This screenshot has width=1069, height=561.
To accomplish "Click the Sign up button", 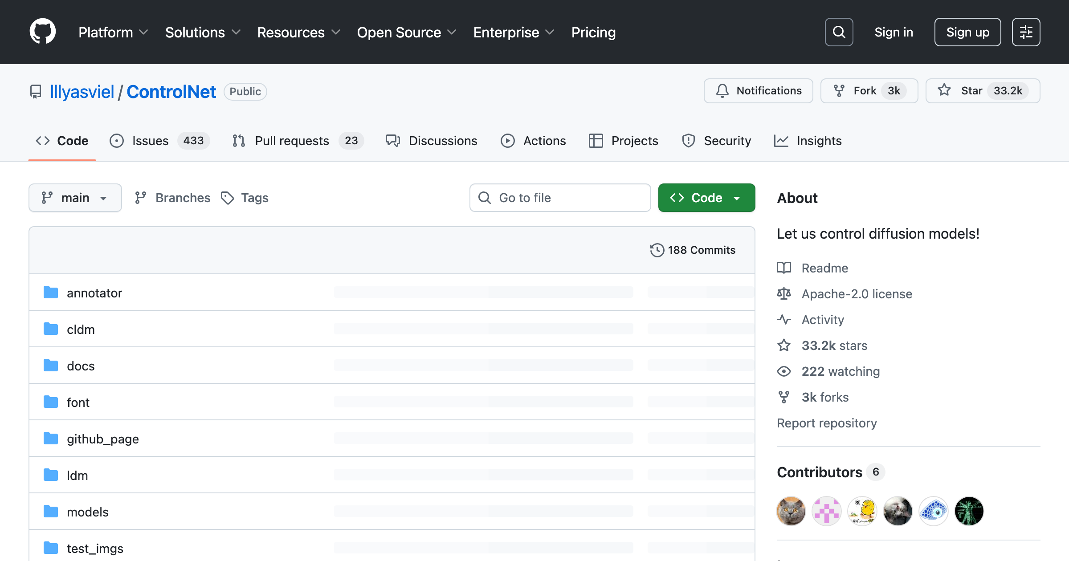I will (x=967, y=32).
